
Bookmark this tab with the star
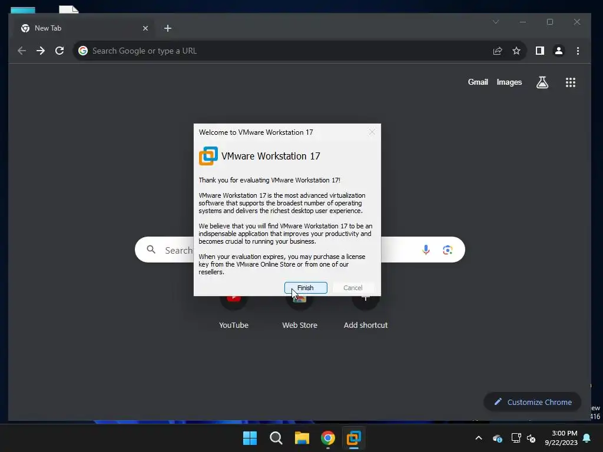coord(516,51)
